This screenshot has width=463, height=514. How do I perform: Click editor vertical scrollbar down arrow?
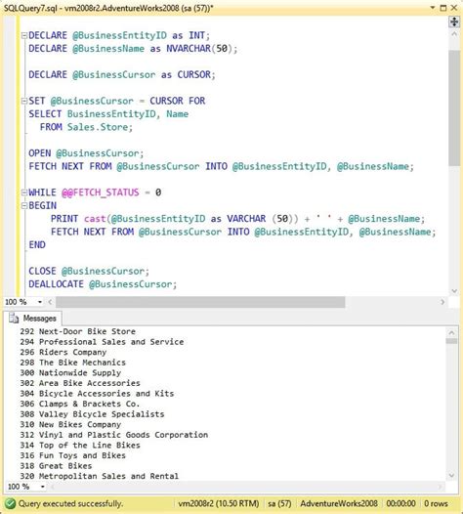454,291
